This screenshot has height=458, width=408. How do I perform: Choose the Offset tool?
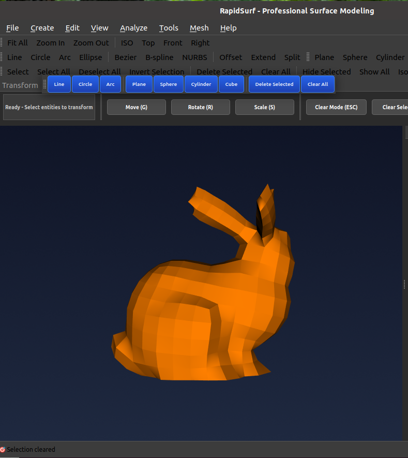point(231,57)
